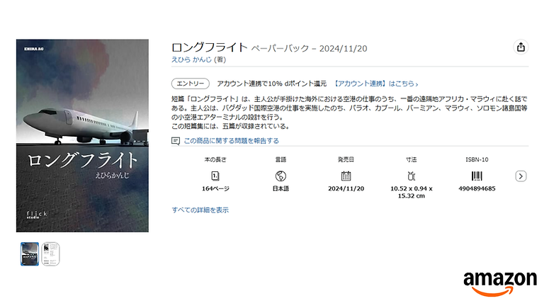This screenshot has height=308, width=549.
Task: Click the report-problem speech bubble icon
Action: 176,141
